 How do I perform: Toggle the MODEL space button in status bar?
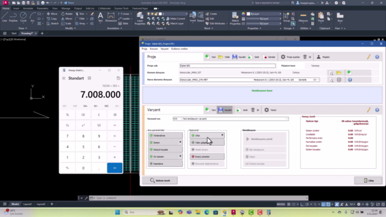tap(281, 204)
